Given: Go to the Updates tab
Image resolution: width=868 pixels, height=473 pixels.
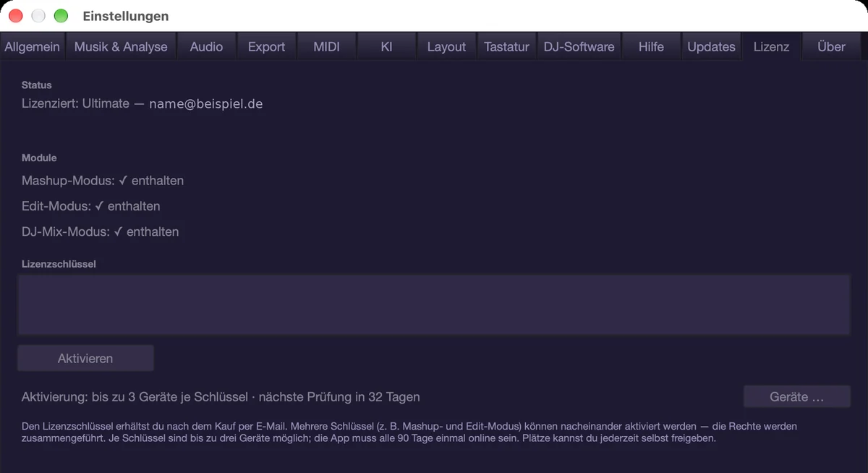Looking at the screenshot, I should 711,46.
